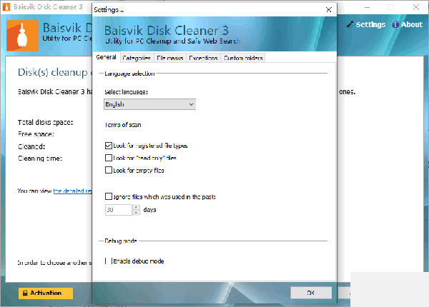Click the days number input field
429x307 pixels.
pos(119,210)
